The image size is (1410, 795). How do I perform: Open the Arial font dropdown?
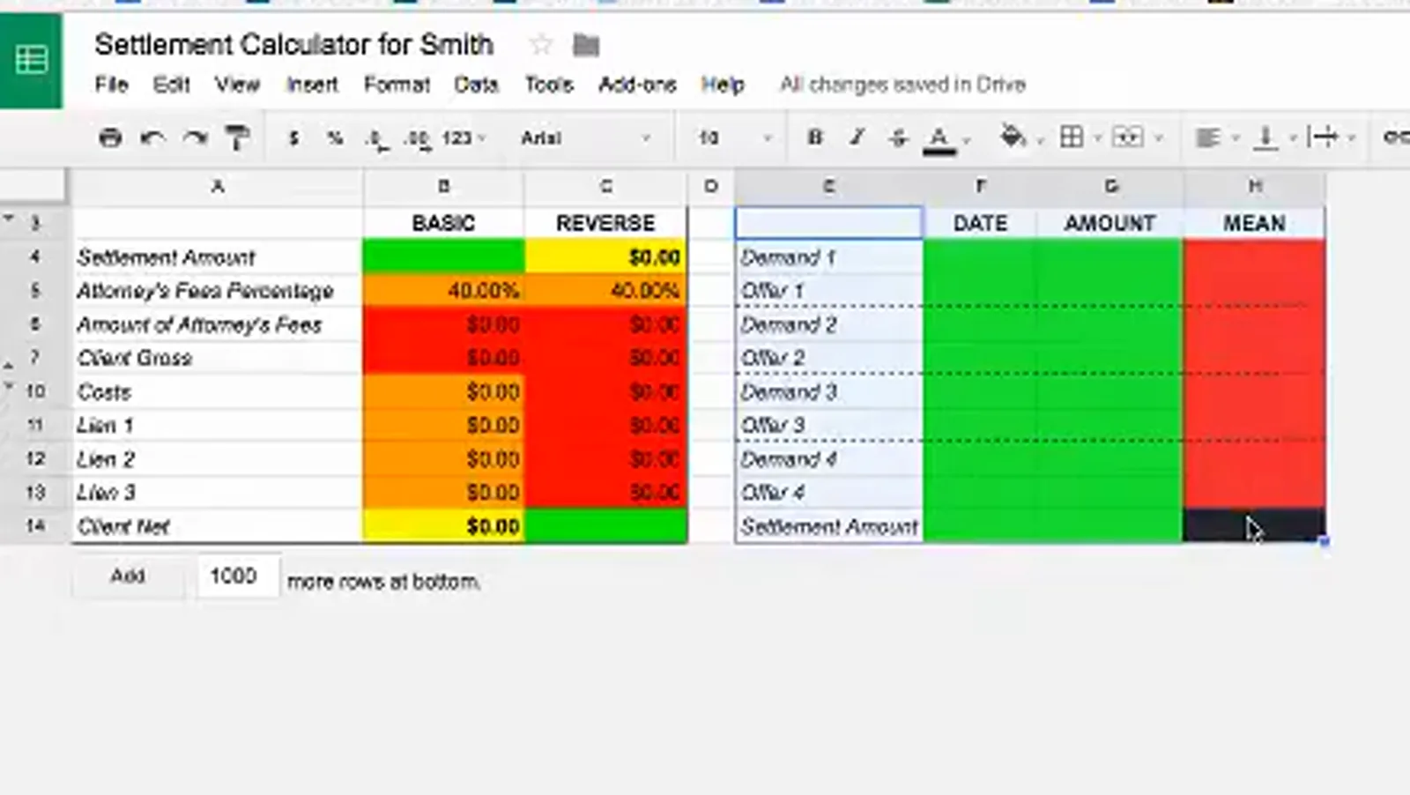point(586,138)
